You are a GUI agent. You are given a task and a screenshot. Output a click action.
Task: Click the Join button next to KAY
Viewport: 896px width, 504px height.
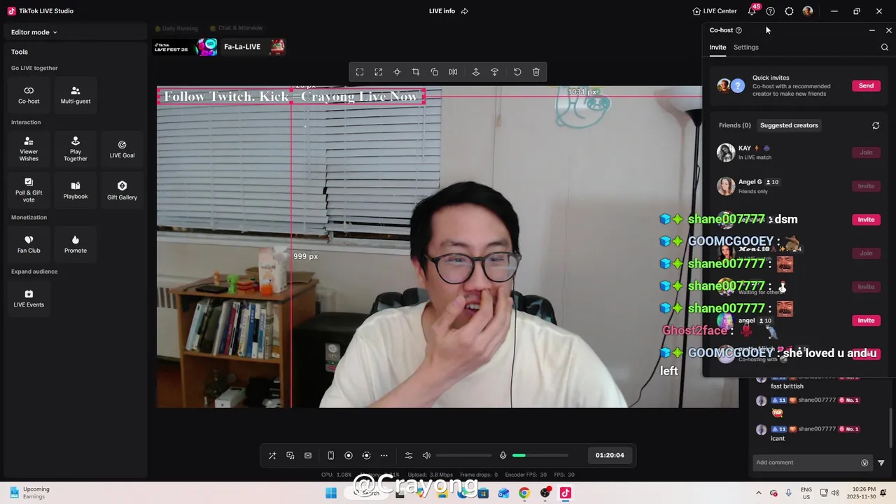tap(866, 152)
